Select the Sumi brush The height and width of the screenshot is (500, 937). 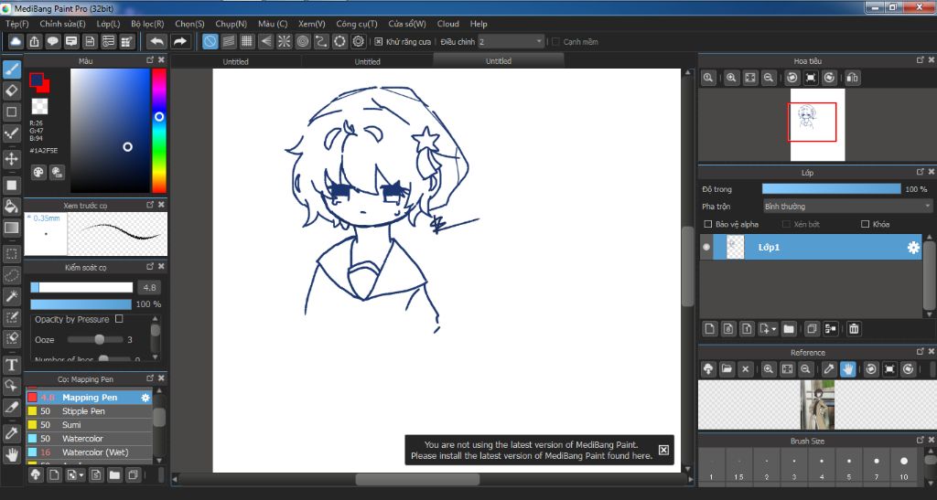pos(89,425)
